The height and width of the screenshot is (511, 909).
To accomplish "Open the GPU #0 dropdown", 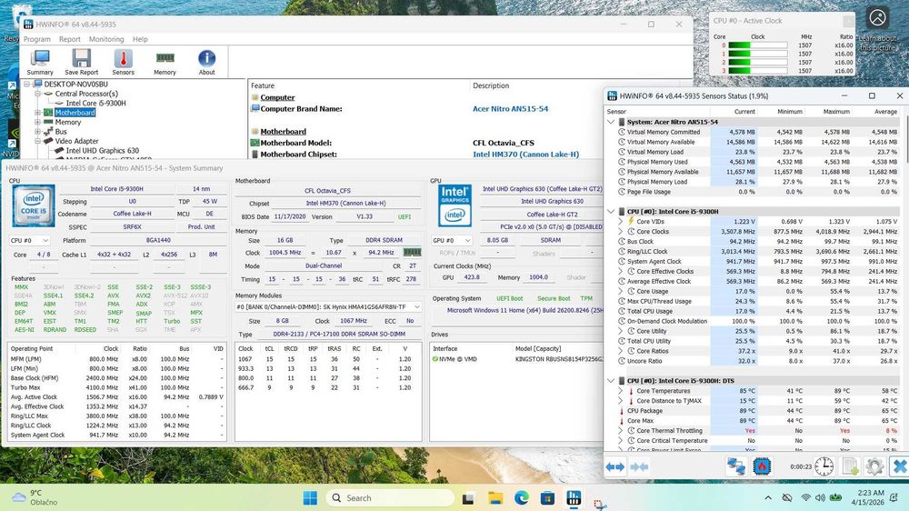I will 451,240.
